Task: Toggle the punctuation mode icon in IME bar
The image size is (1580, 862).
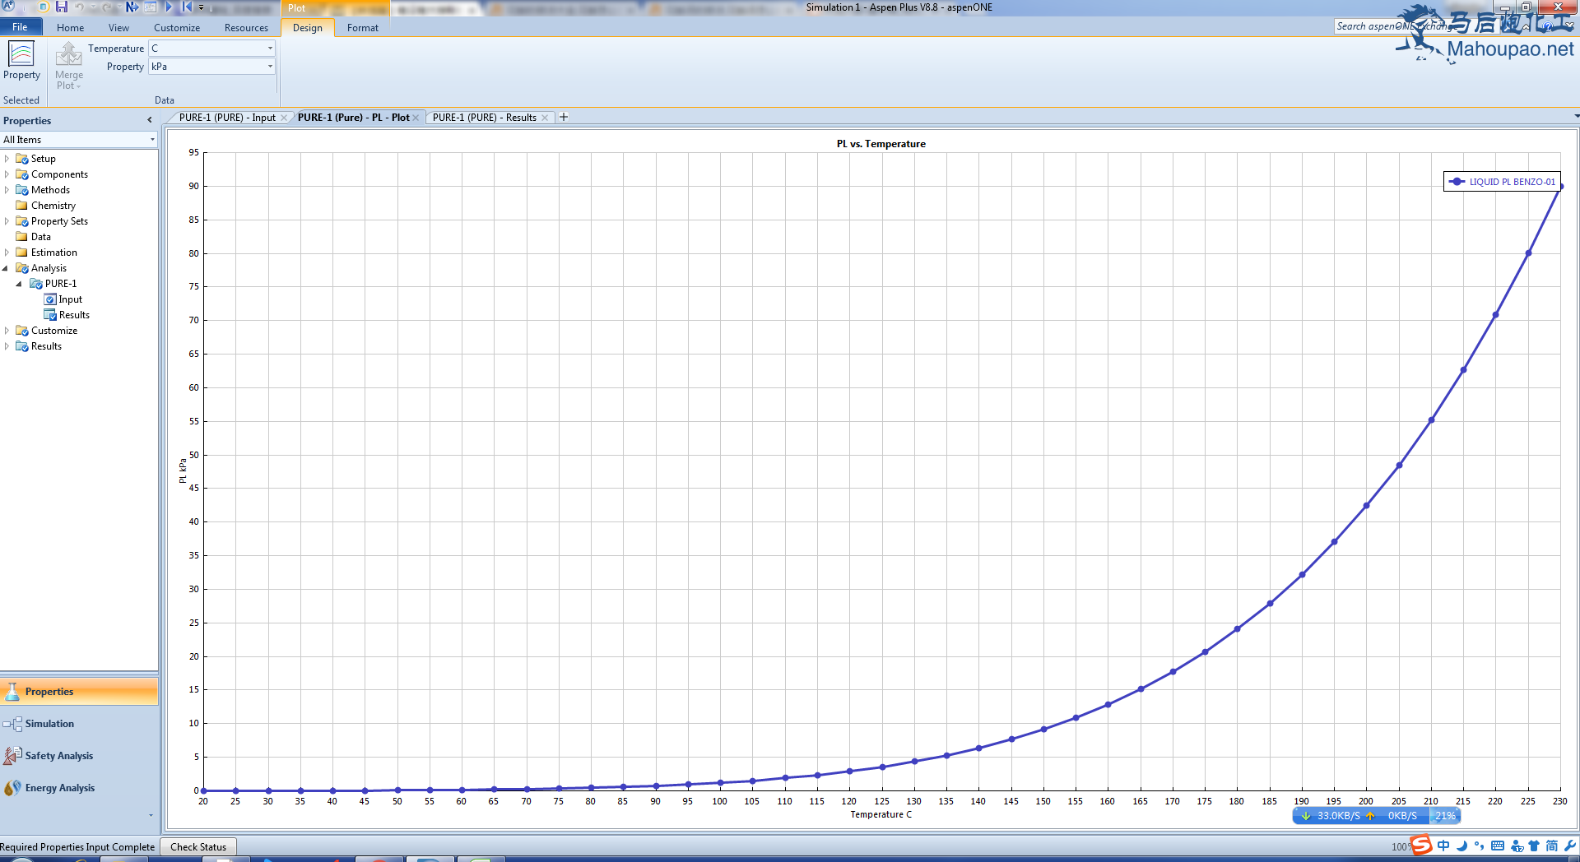Action: (x=1480, y=846)
